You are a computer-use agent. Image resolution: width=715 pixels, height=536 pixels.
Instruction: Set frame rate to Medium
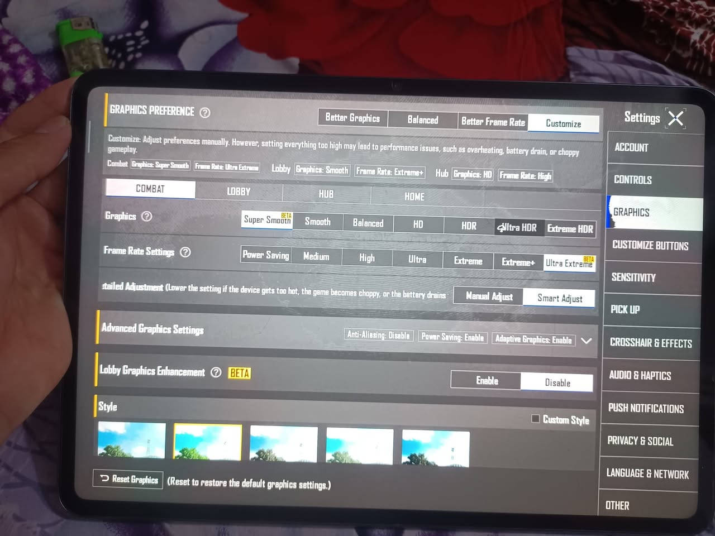(316, 257)
